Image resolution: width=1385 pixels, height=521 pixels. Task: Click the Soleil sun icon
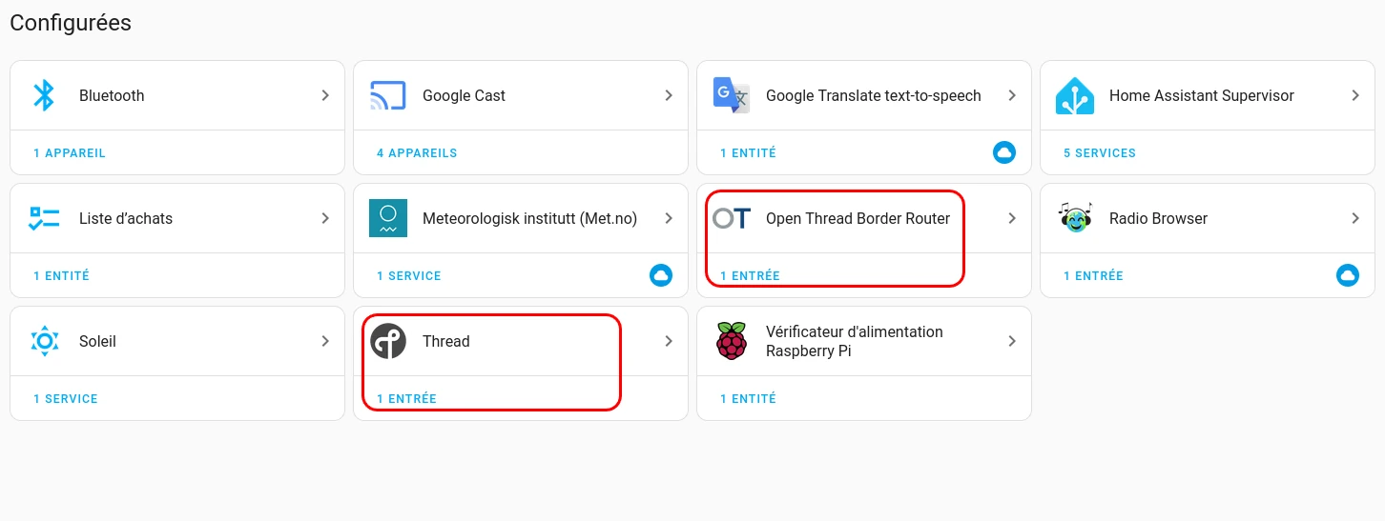coord(44,341)
